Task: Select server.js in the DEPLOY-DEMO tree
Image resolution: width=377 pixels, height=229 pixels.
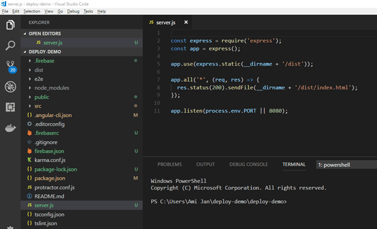Action: pyautogui.click(x=82, y=205)
